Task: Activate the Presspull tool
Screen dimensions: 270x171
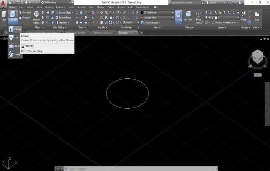Action: pyautogui.click(x=25, y=17)
